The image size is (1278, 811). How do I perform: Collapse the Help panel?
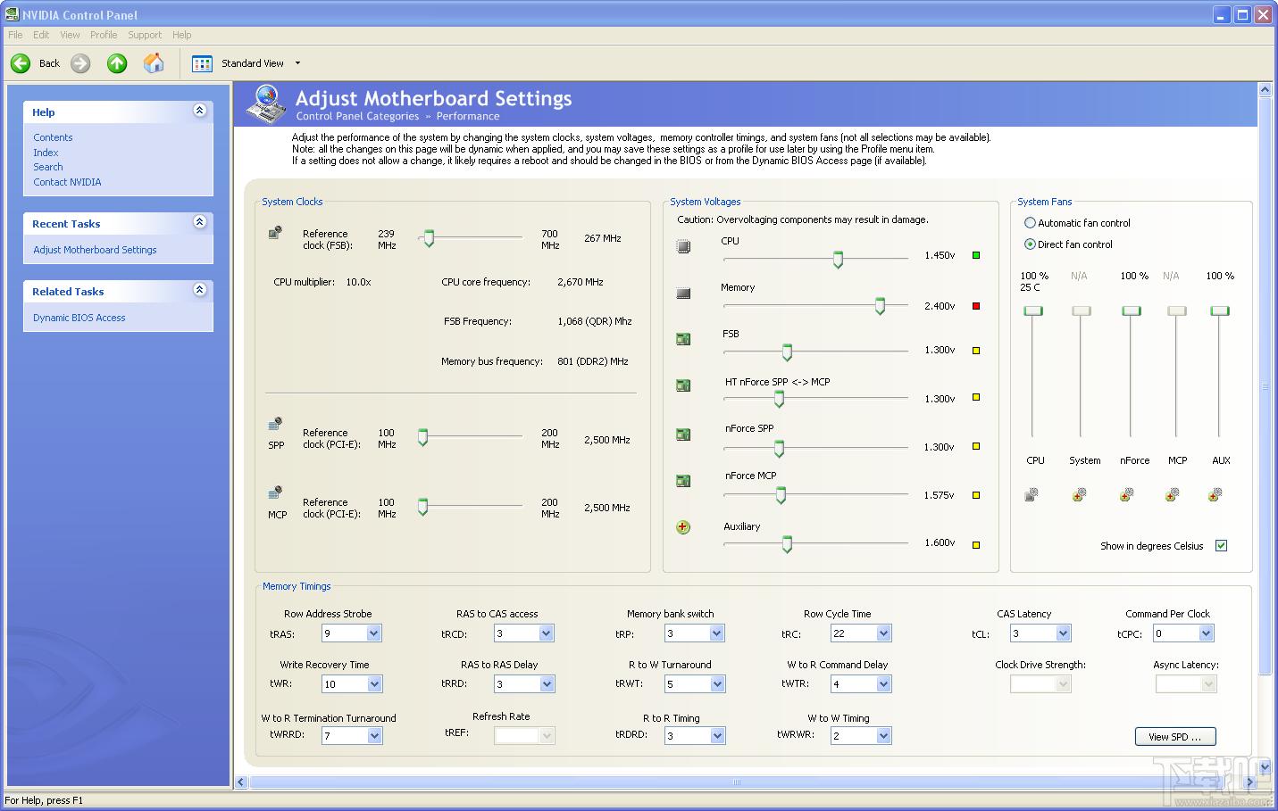point(199,111)
